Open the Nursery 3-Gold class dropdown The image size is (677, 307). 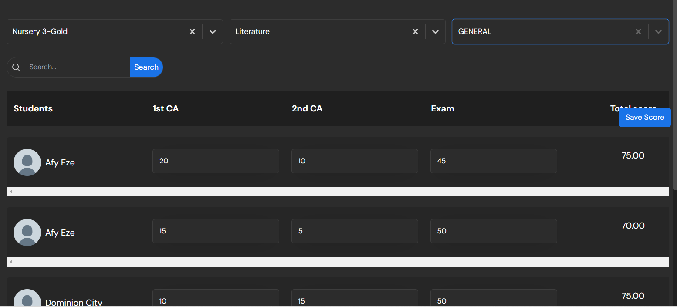[213, 32]
